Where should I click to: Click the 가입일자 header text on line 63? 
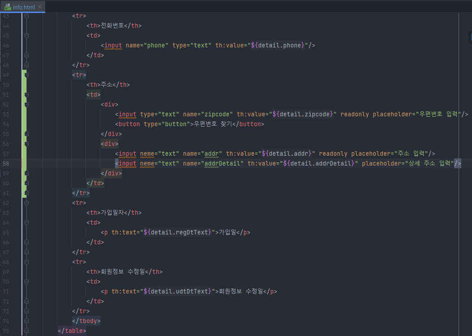(x=112, y=213)
